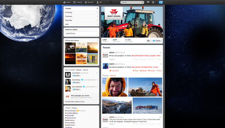Open photo of man sitting near tractor

coord(145,87)
